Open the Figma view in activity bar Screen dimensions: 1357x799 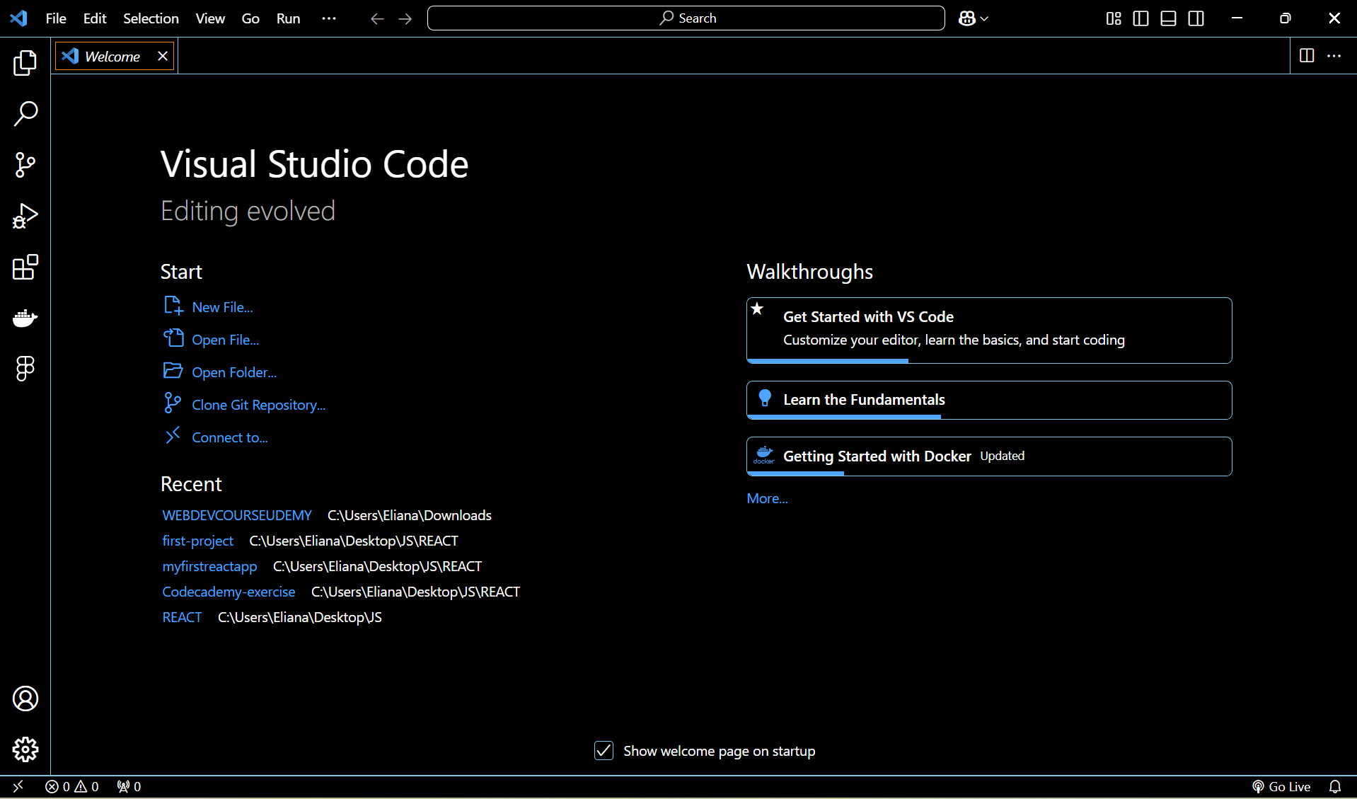(x=25, y=369)
